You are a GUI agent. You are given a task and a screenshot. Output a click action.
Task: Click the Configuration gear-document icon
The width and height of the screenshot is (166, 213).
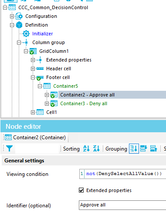(19, 16)
